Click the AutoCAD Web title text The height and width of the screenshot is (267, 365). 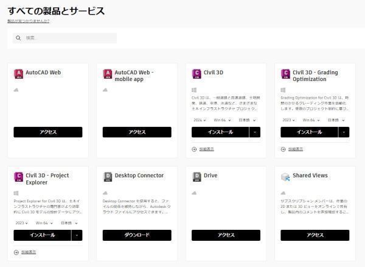click(x=43, y=73)
